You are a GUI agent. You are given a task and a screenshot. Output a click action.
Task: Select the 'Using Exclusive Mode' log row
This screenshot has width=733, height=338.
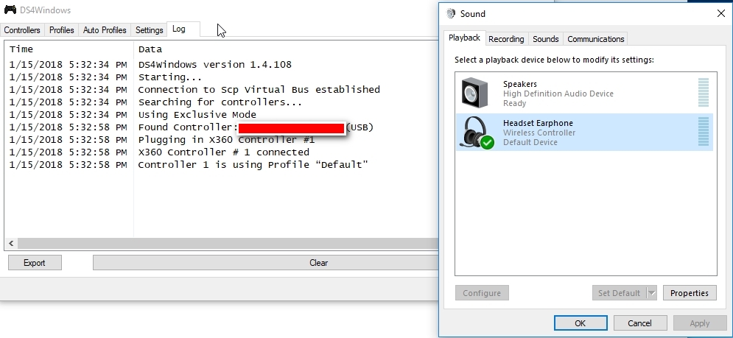pos(222,115)
